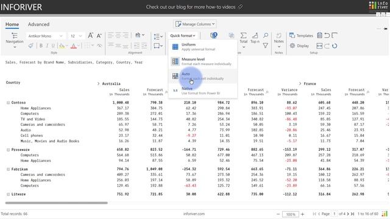Click the increase indent icon
Screen dimensions: 390x219
144,46
